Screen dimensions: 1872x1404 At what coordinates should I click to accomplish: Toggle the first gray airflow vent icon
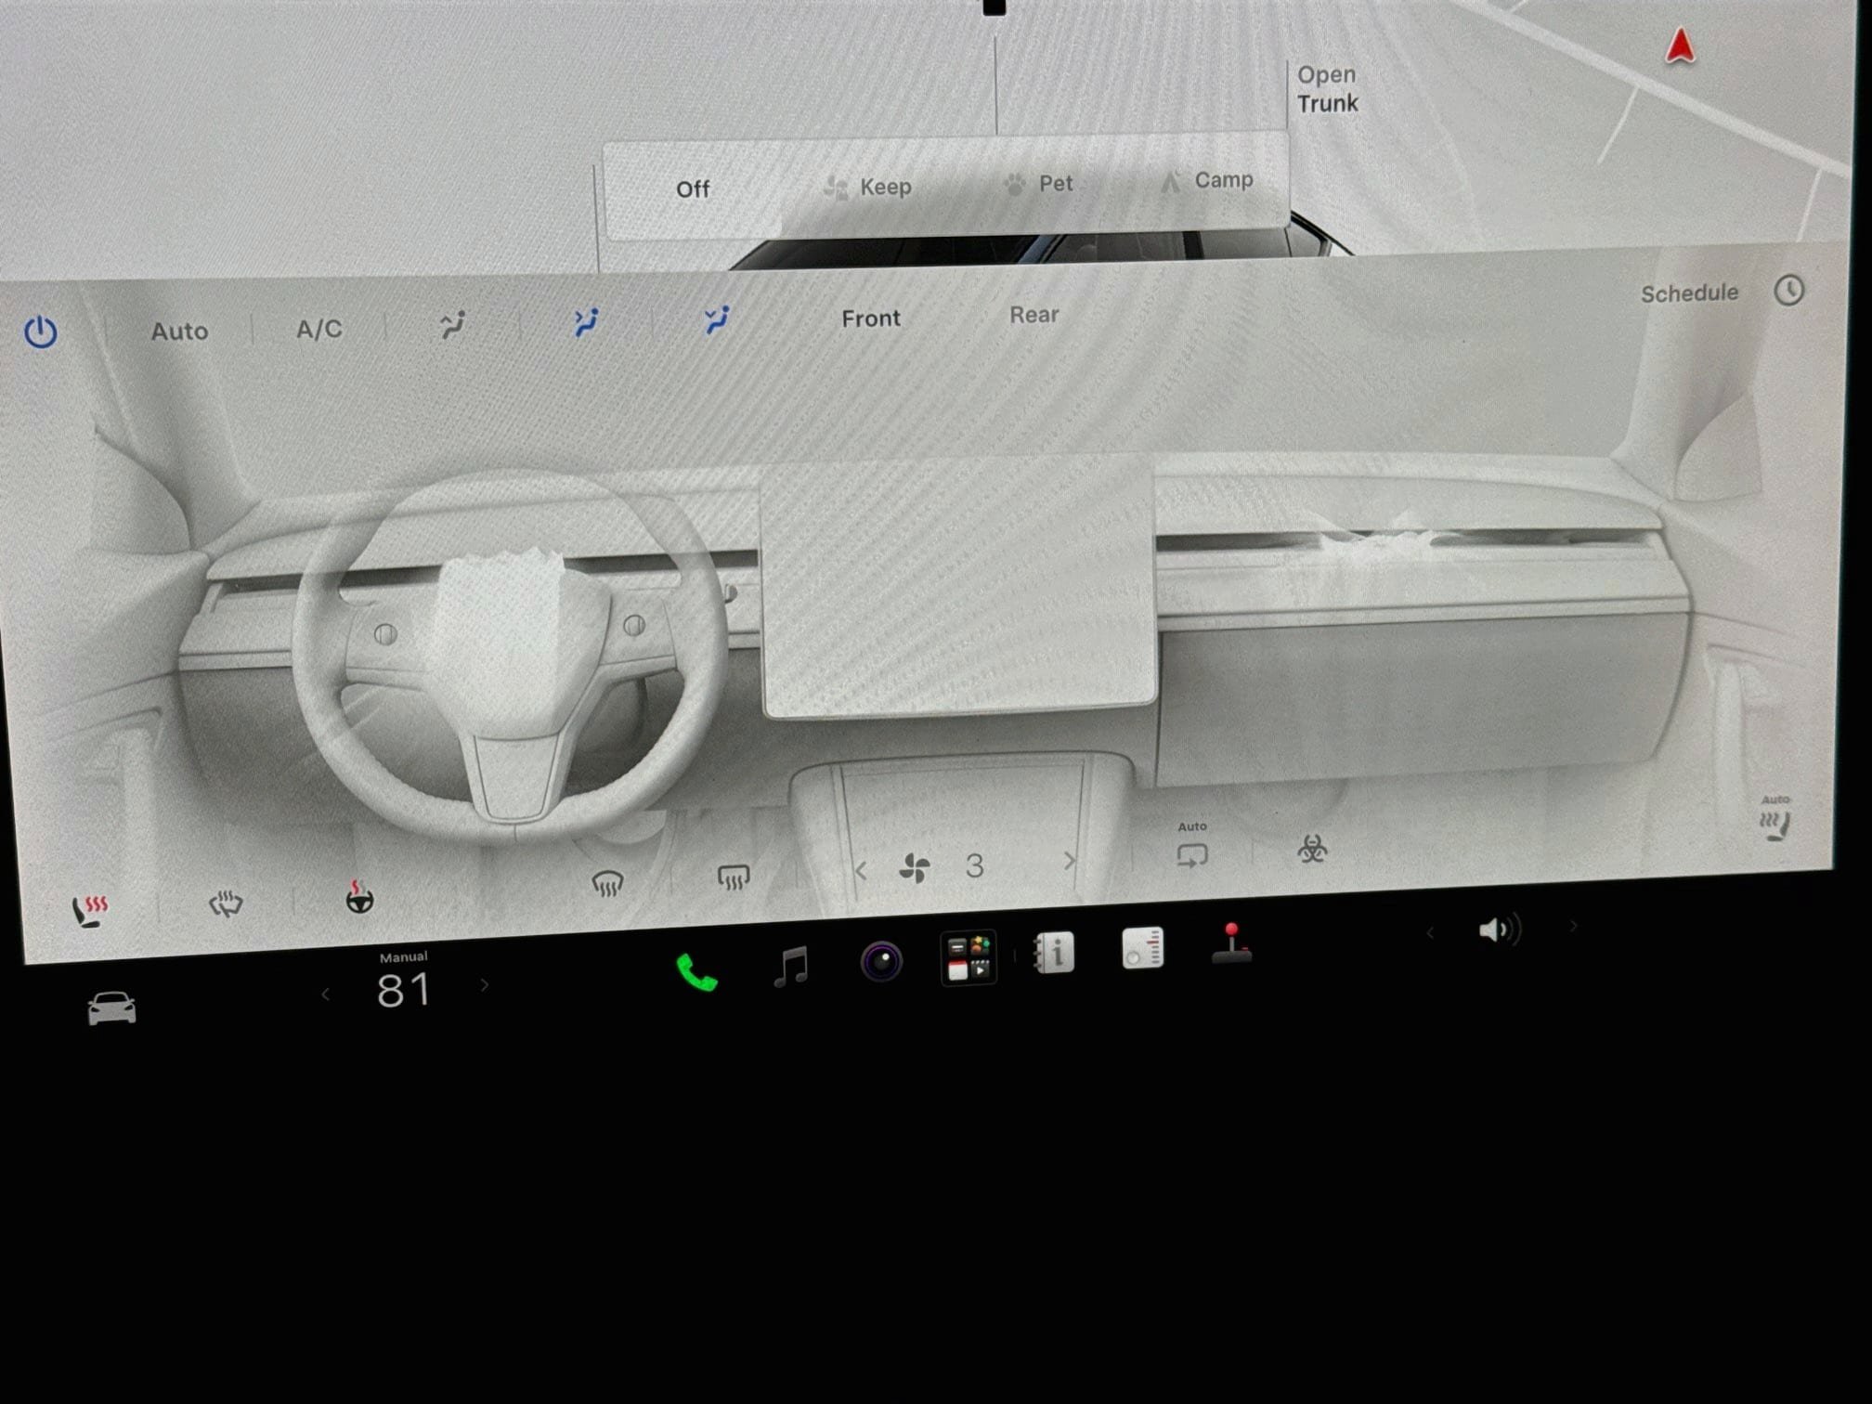(x=452, y=324)
